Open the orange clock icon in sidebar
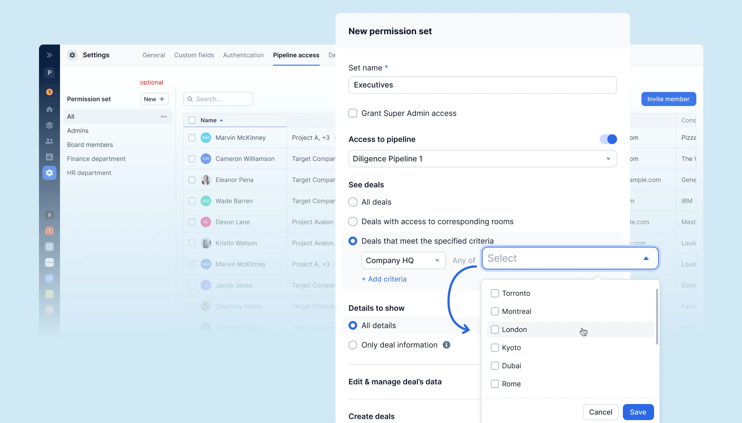742x423 pixels. click(x=49, y=92)
